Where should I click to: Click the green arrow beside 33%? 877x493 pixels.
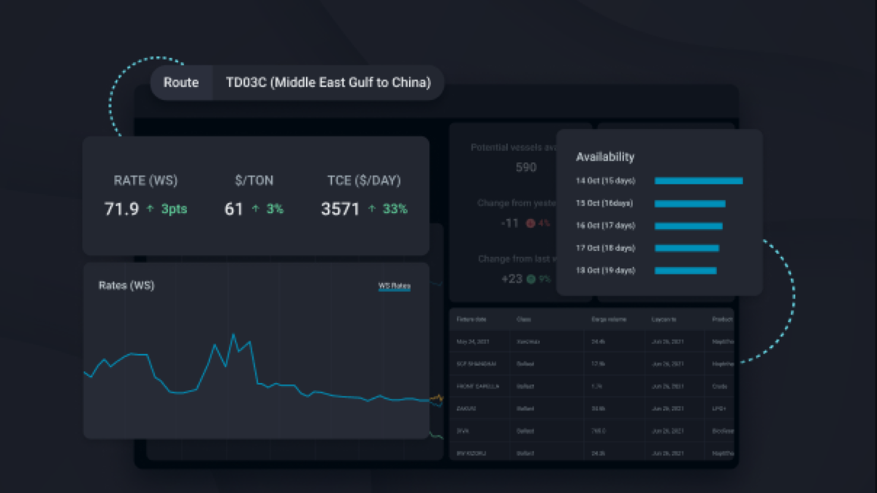(x=372, y=210)
